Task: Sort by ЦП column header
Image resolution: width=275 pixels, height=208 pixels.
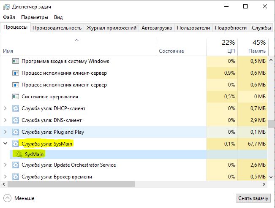Action: tap(222, 47)
